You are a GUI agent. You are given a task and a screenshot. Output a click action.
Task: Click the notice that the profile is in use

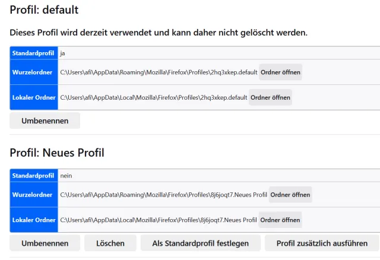tap(159, 32)
